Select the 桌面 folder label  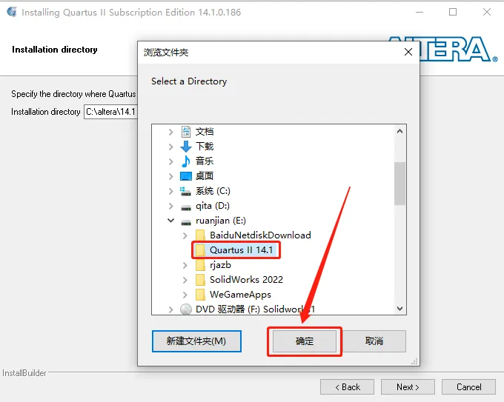[205, 176]
